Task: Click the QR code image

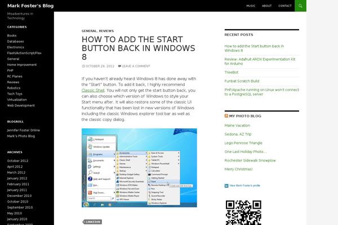Action: pyautogui.click(x=243, y=213)
